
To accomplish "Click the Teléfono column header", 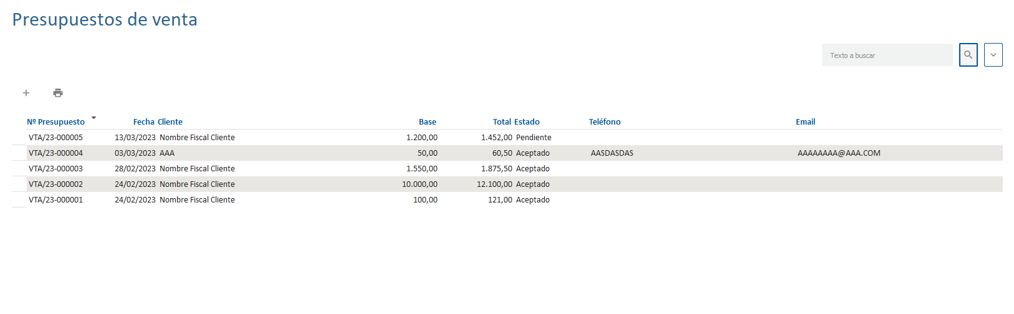I will (x=605, y=122).
